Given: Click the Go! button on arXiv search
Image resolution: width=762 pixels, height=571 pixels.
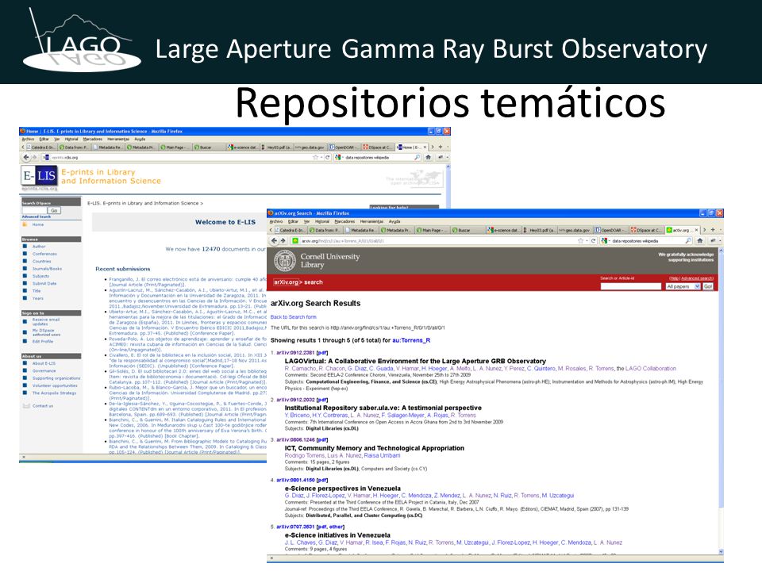Looking at the screenshot, I should tap(708, 286).
